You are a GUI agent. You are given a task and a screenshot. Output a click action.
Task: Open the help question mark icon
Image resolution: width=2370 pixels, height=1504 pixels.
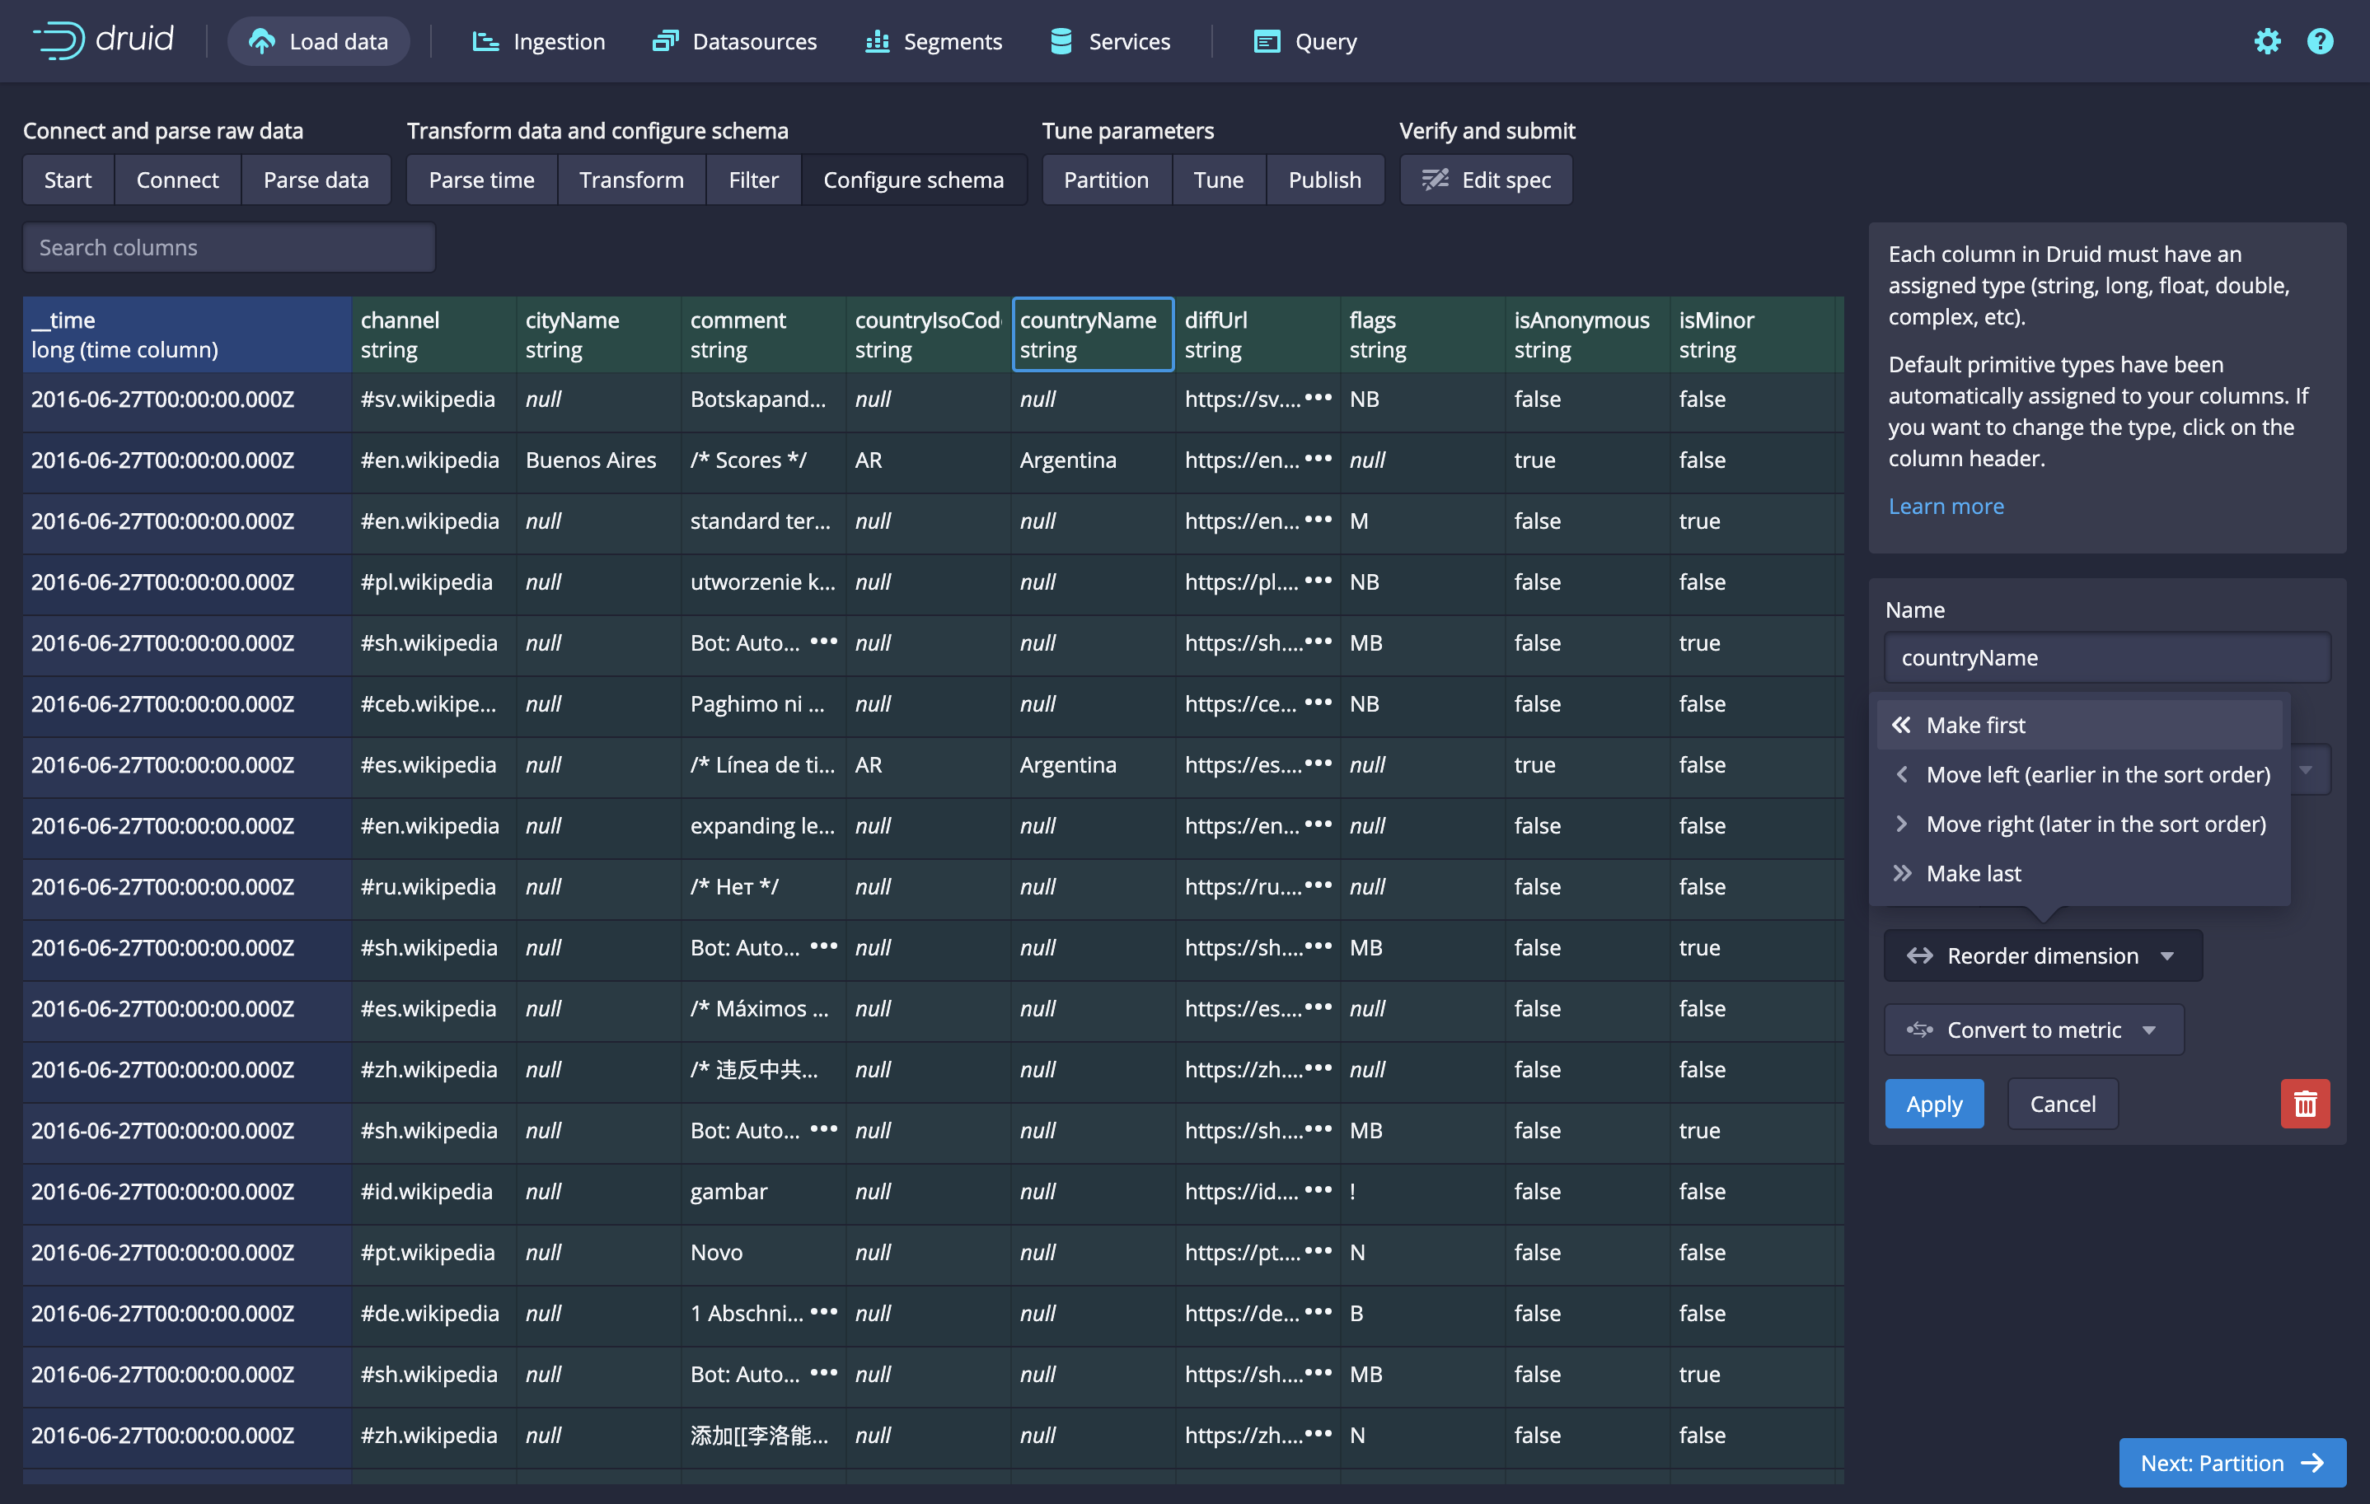(2319, 41)
